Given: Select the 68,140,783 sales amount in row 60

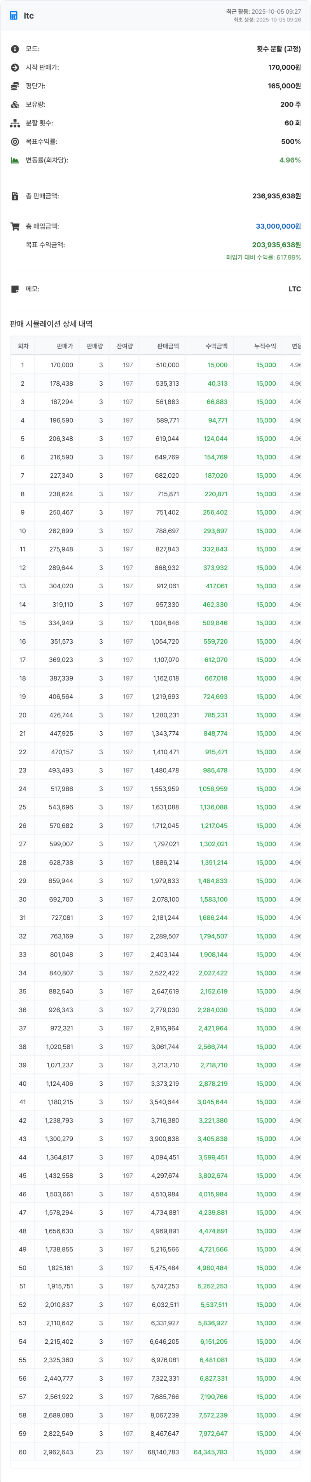Looking at the screenshot, I should pyautogui.click(x=163, y=1452).
